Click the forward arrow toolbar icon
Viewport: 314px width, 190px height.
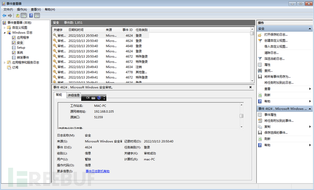(10, 15)
